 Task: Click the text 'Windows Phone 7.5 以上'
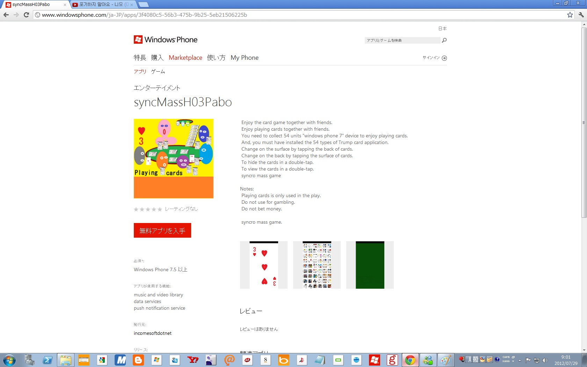[x=161, y=269]
